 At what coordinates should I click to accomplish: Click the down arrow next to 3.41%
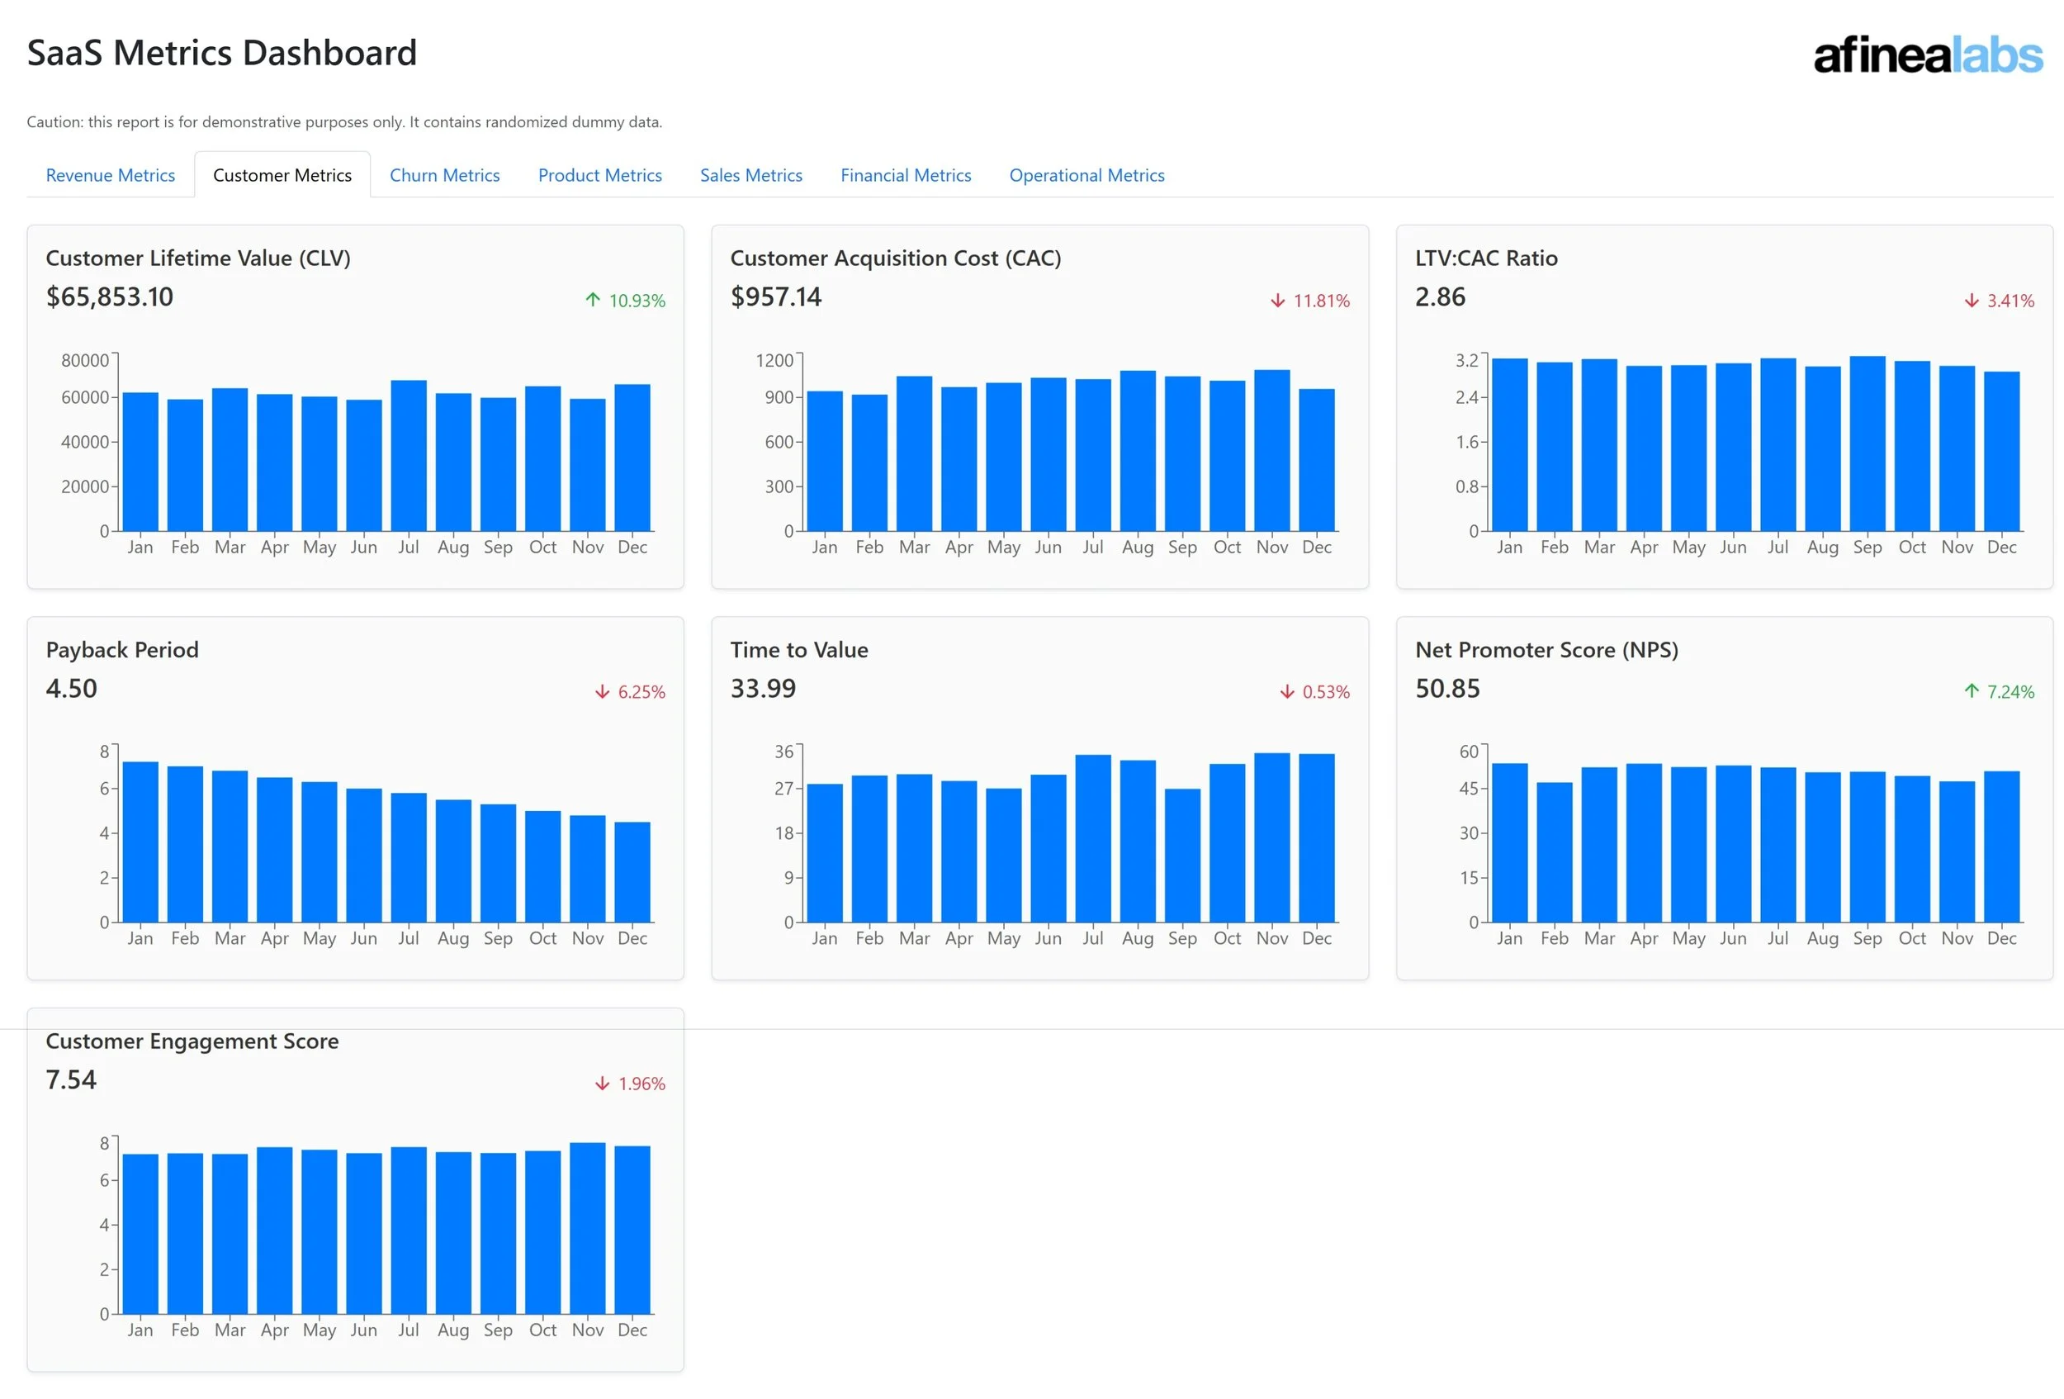[1971, 301]
